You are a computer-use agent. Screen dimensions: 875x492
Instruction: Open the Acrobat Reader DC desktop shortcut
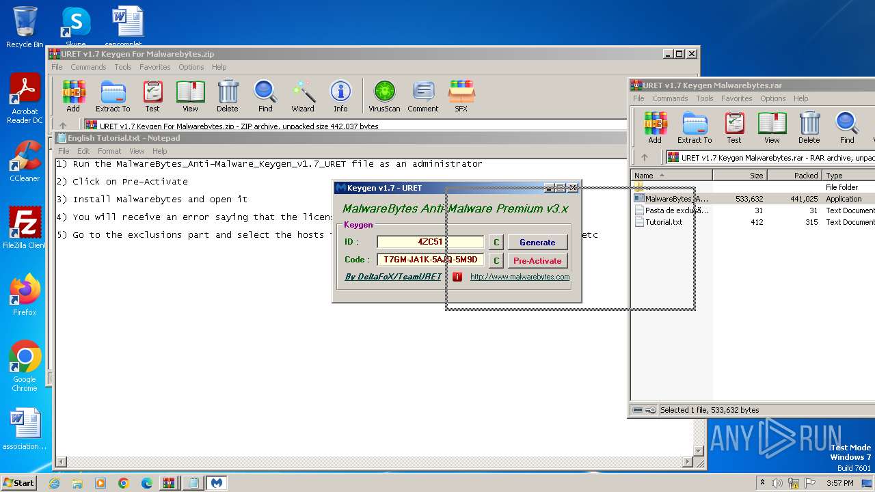[25, 99]
